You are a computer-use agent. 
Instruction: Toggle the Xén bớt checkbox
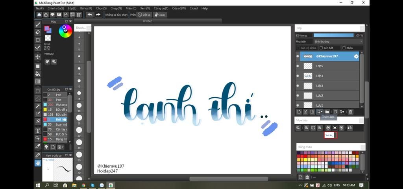tap(321, 48)
